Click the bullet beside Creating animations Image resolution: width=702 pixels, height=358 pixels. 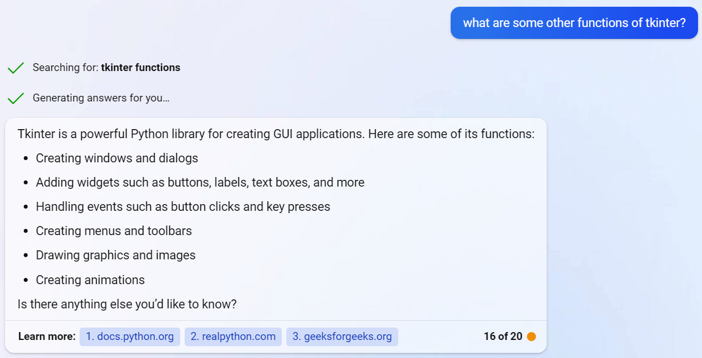tap(25, 280)
